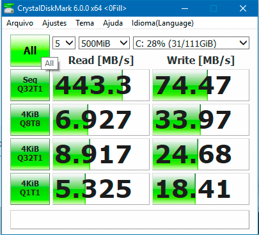The width and height of the screenshot is (259, 235).
Task: Click the empty comment field at bottom
Action: (130, 220)
